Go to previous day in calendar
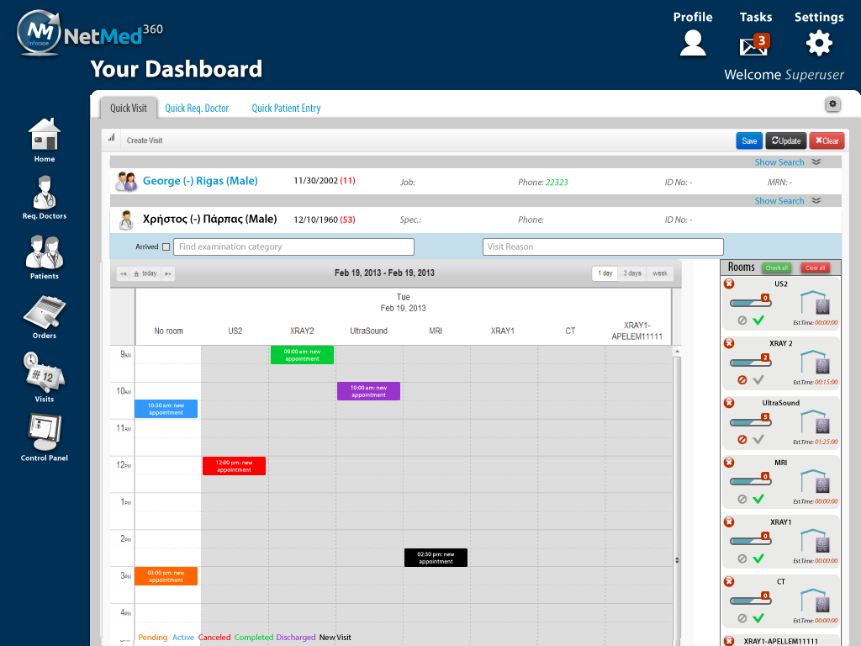 [124, 273]
